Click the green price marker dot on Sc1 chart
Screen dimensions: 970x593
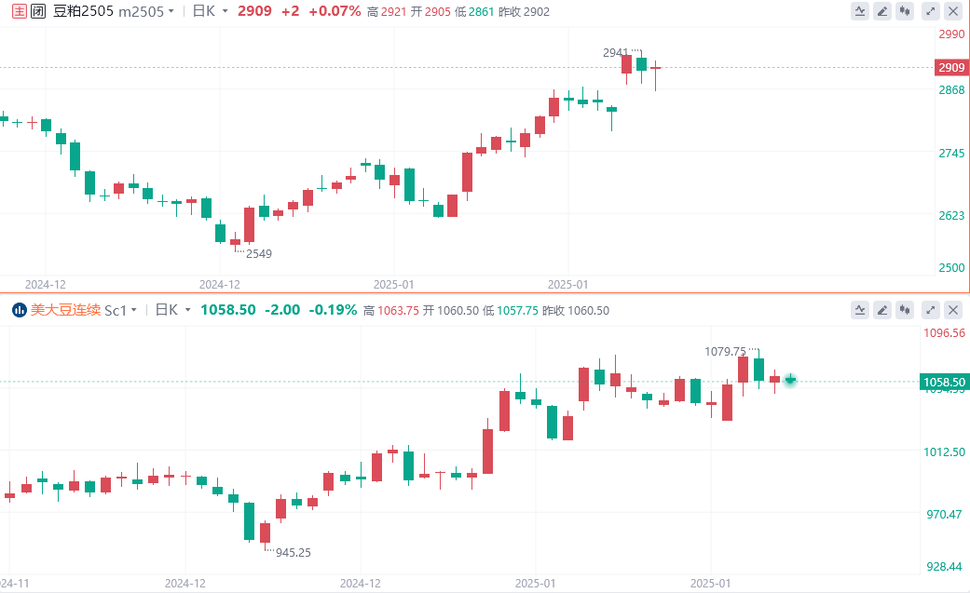point(789,380)
